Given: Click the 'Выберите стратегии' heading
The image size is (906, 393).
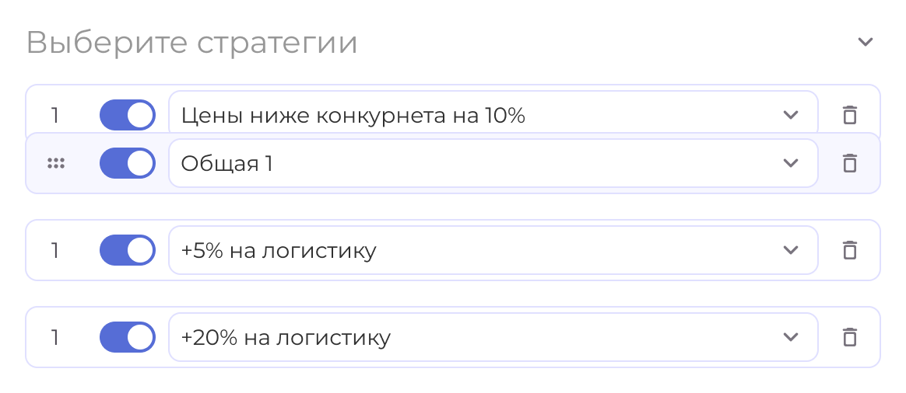Looking at the screenshot, I should coord(192,43).
